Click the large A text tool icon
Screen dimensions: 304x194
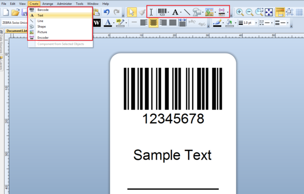(175, 12)
